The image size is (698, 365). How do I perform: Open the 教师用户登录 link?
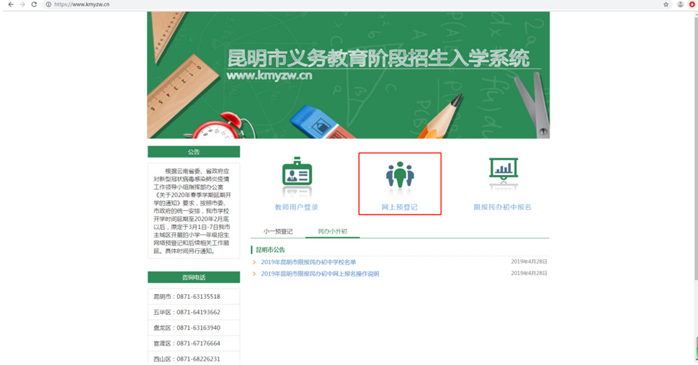click(x=297, y=207)
